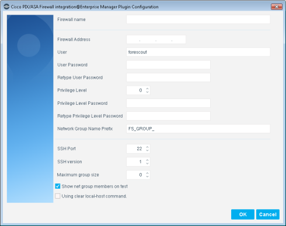Select the Firewall Address IP field
The width and height of the screenshot is (286, 226).
156,40
